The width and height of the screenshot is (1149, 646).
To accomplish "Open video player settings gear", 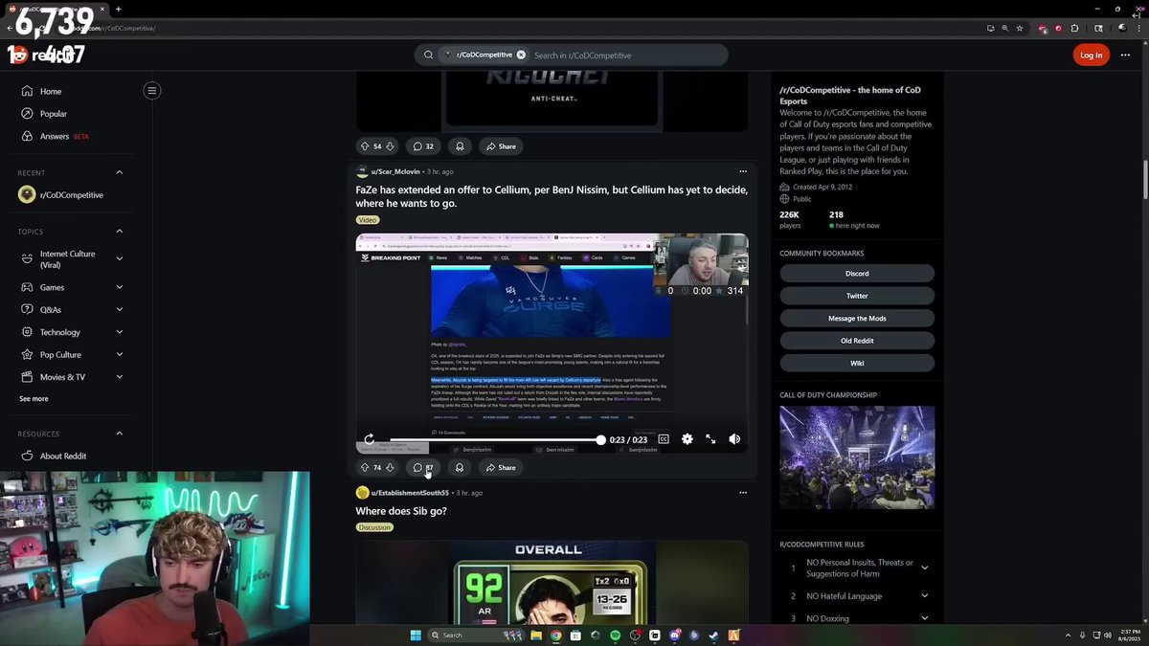I will [x=687, y=439].
